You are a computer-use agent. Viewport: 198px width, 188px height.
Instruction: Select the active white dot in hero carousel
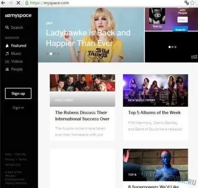pyautogui.click(x=51, y=54)
